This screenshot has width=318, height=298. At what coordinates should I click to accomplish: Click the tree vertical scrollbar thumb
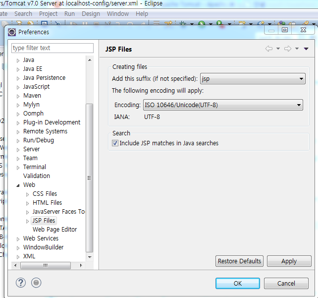[x=89, y=178]
